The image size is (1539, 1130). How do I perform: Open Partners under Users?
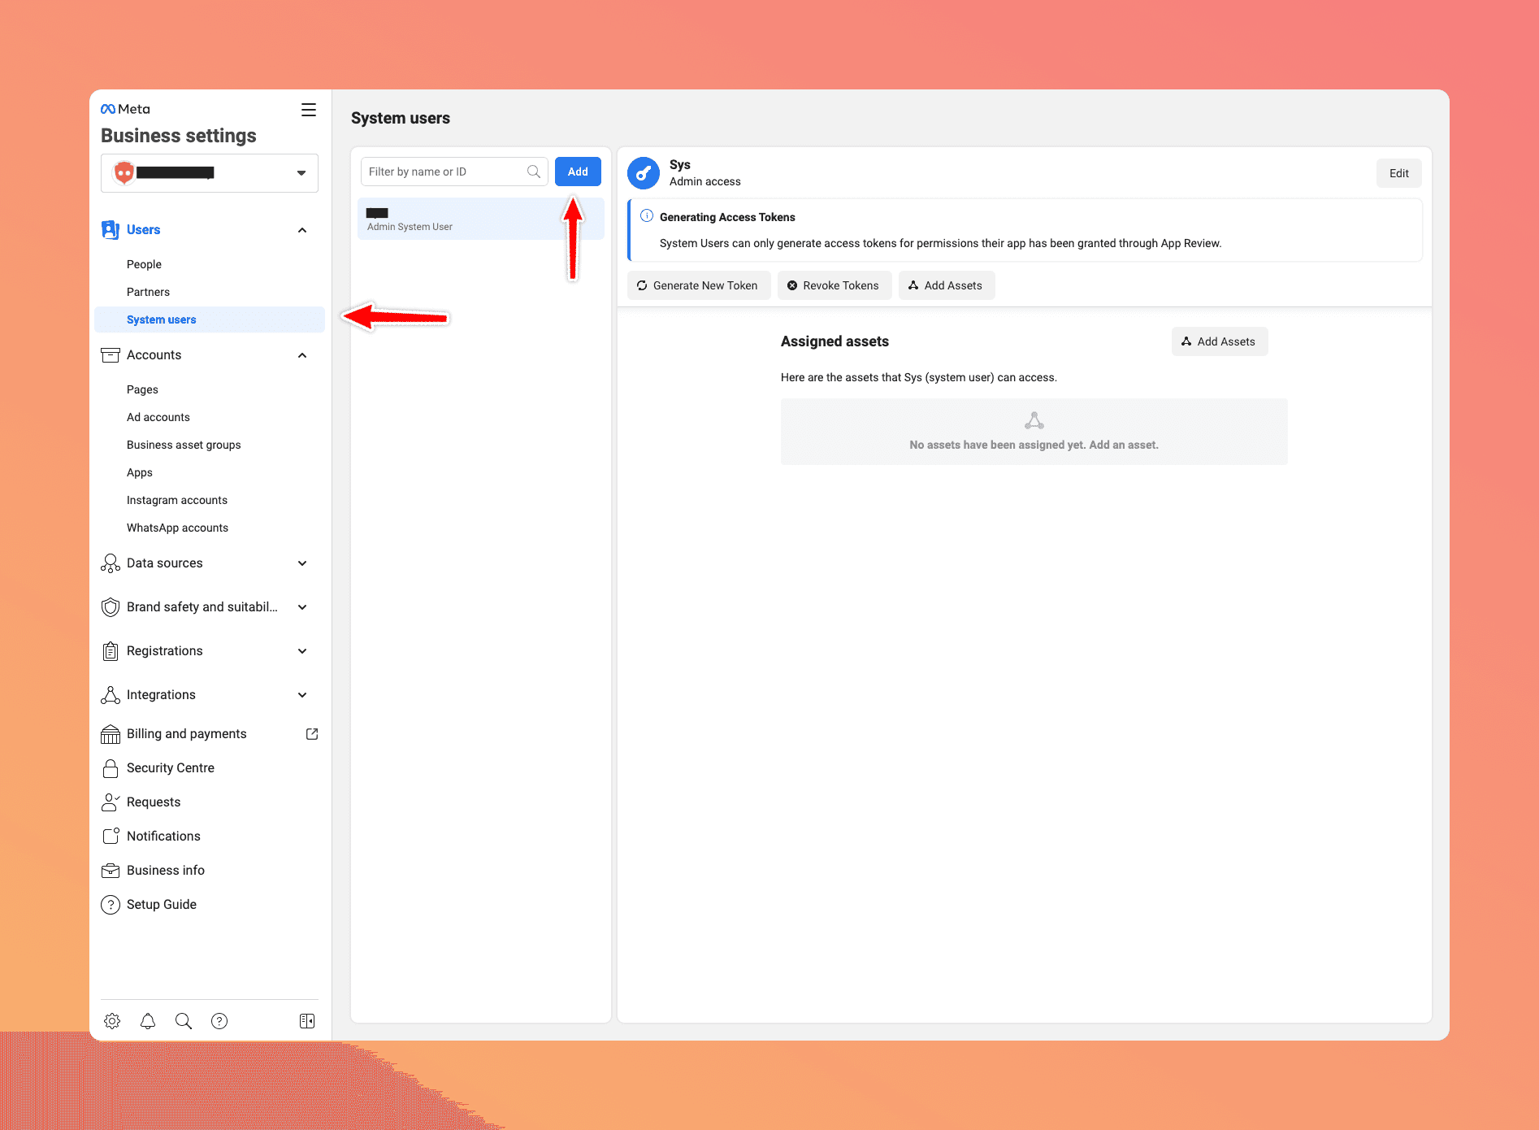148,292
